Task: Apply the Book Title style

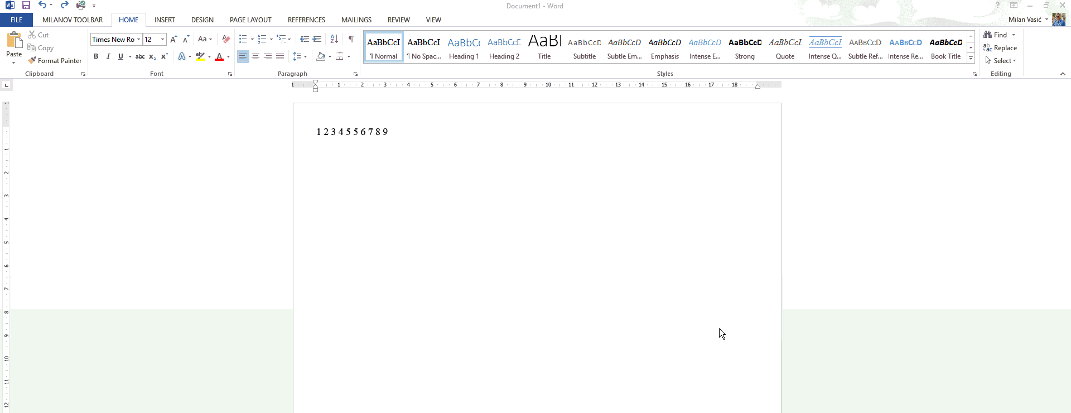Action: pyautogui.click(x=946, y=47)
